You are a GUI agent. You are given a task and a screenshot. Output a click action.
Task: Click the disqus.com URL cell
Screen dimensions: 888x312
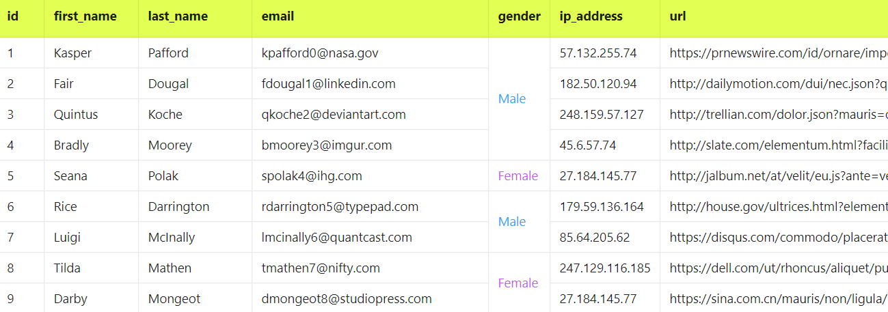774,237
